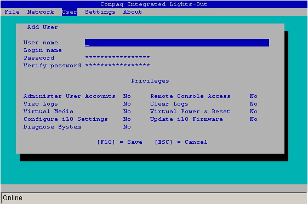This screenshot has height=204, width=308.
Task: Open the Settings menu
Action: coord(100,12)
